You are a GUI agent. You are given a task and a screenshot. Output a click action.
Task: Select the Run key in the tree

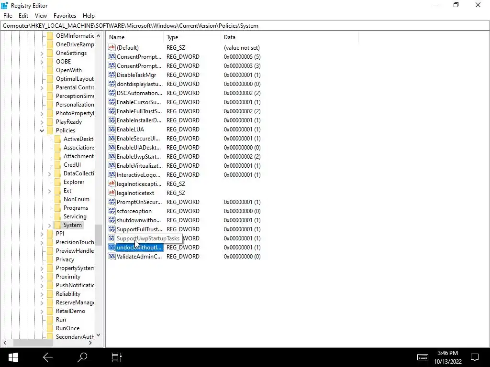coord(61,320)
